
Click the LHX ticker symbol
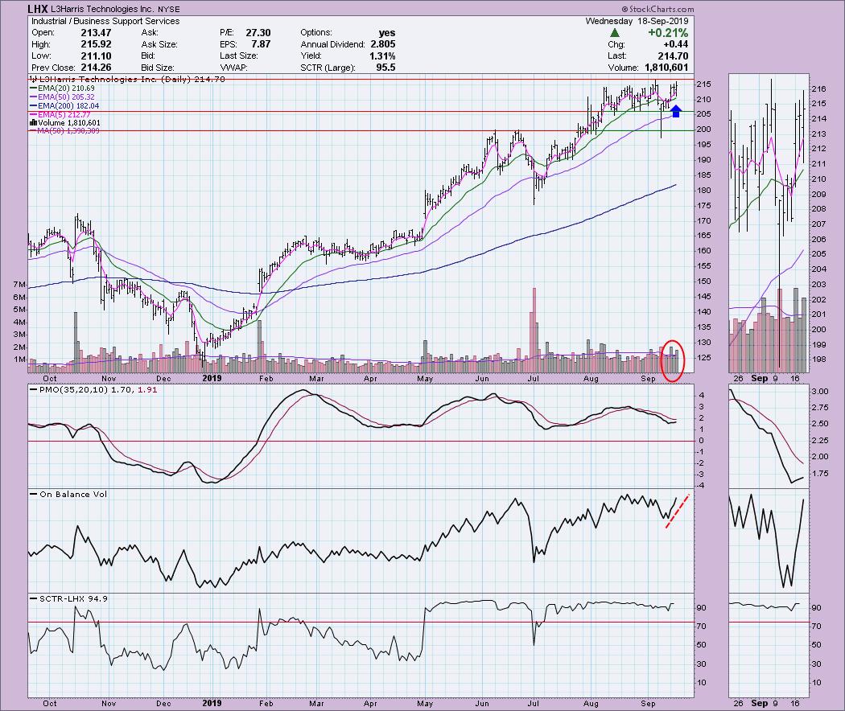pos(38,9)
